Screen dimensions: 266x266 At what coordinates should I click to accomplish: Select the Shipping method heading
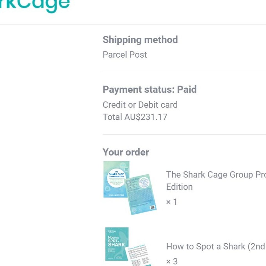click(x=140, y=40)
